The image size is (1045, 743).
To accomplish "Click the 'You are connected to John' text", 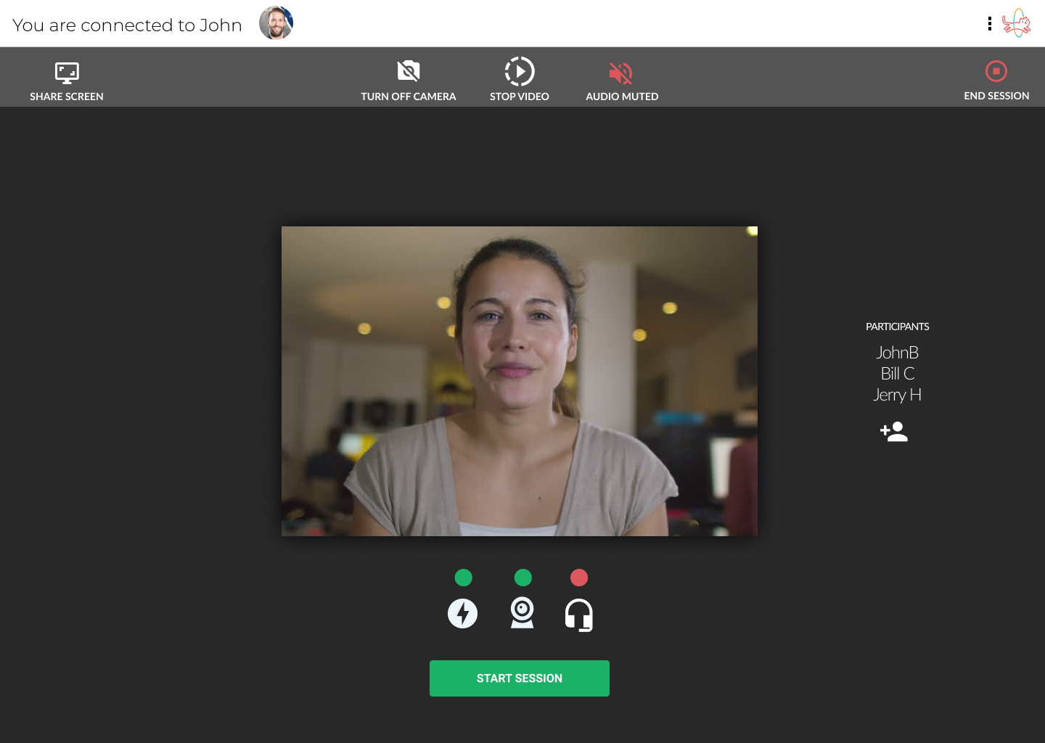I will (127, 25).
